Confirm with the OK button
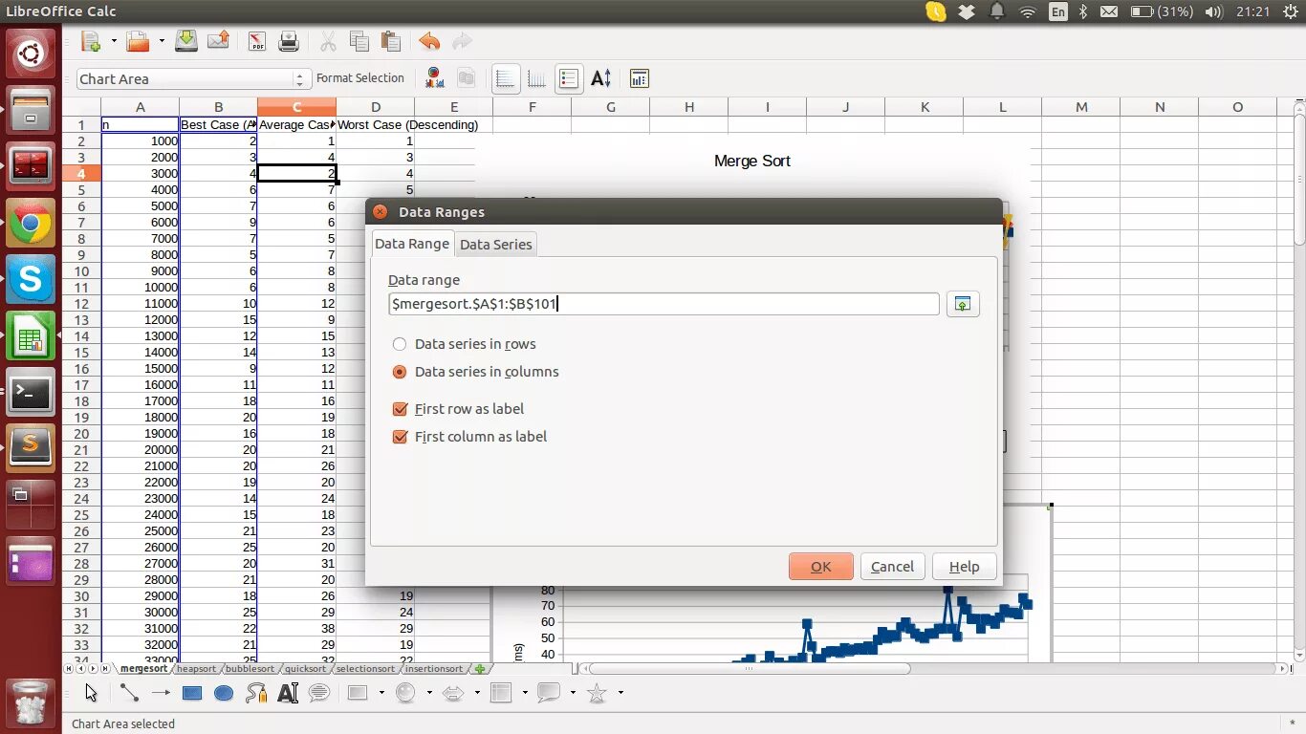The width and height of the screenshot is (1306, 734). point(821,567)
